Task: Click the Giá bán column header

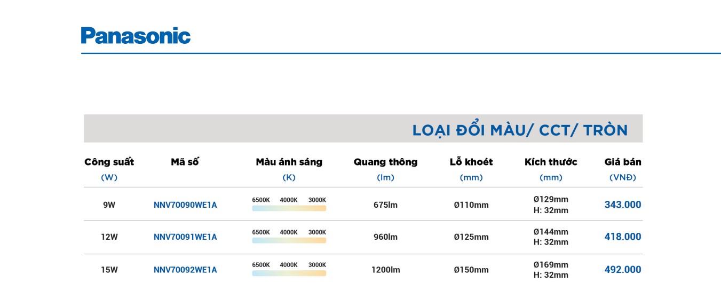Action: pos(623,162)
